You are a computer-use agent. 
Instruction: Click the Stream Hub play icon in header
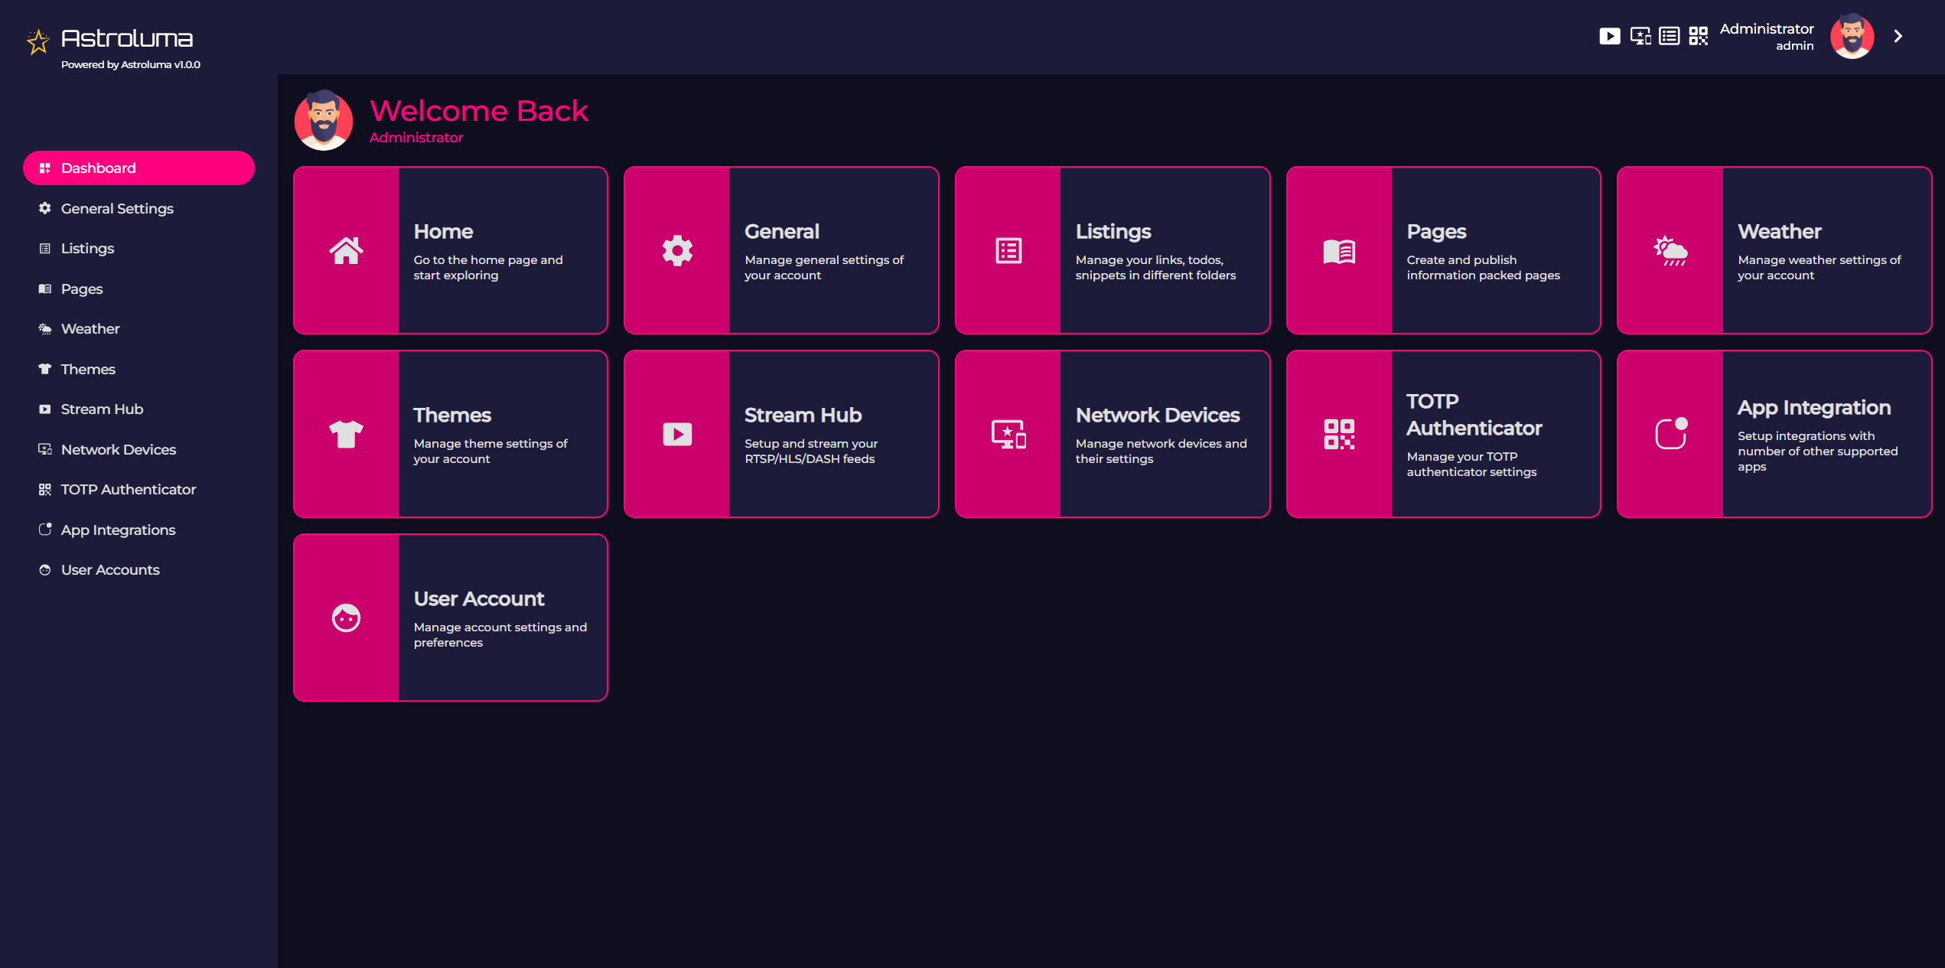tap(1609, 36)
